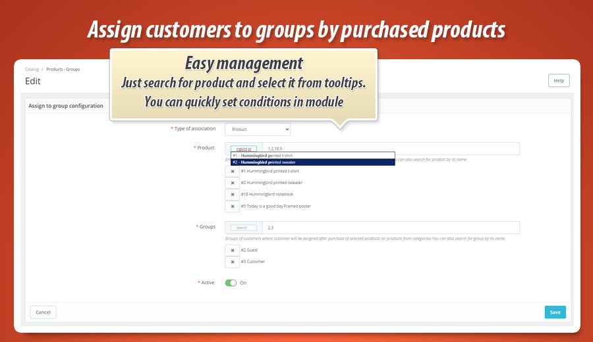The height and width of the screenshot is (342, 593).
Task: Remove #5 Today is a good day poster
Action: pos(232,207)
